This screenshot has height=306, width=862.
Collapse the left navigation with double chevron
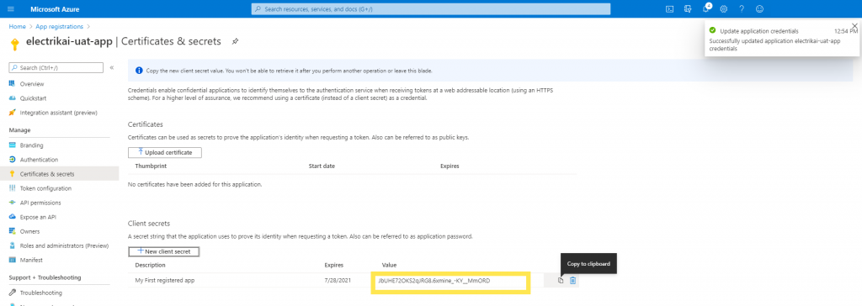112,67
